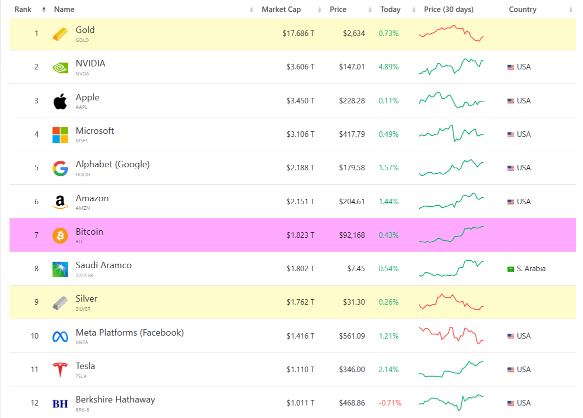Select the Apple logo icon

click(x=60, y=101)
